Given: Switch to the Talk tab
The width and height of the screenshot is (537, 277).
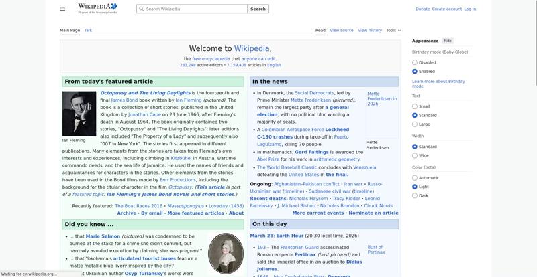Looking at the screenshot, I should 88,30.
